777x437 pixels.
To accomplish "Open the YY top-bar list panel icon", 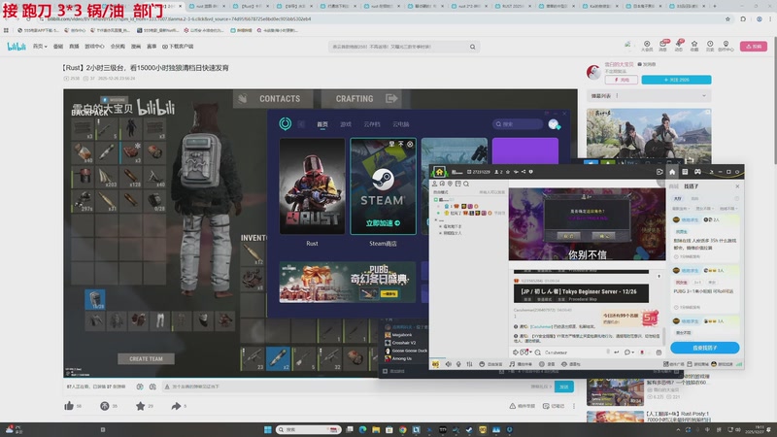I will [685, 172].
